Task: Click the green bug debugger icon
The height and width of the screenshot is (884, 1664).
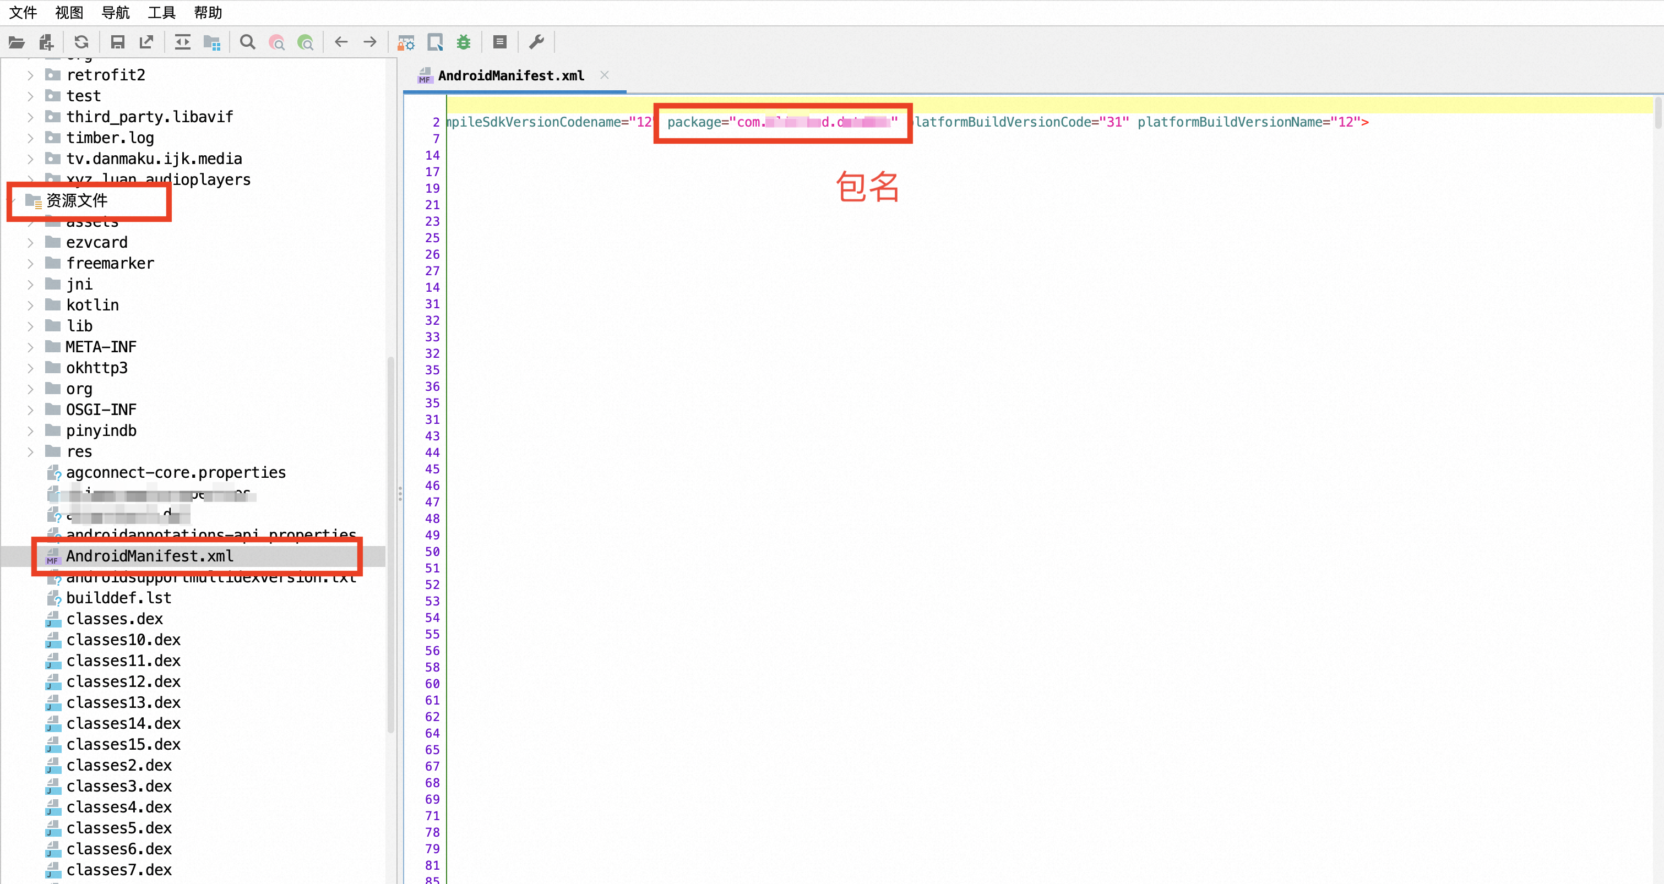Action: [464, 42]
